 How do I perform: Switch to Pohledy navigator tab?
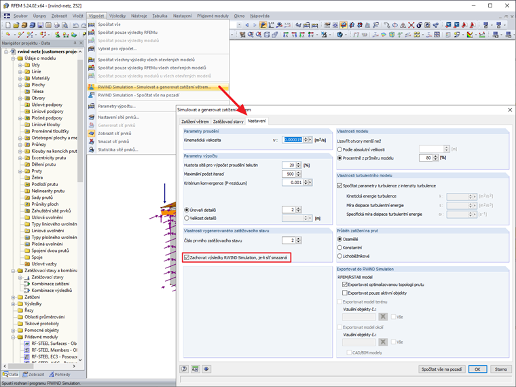[60, 375]
